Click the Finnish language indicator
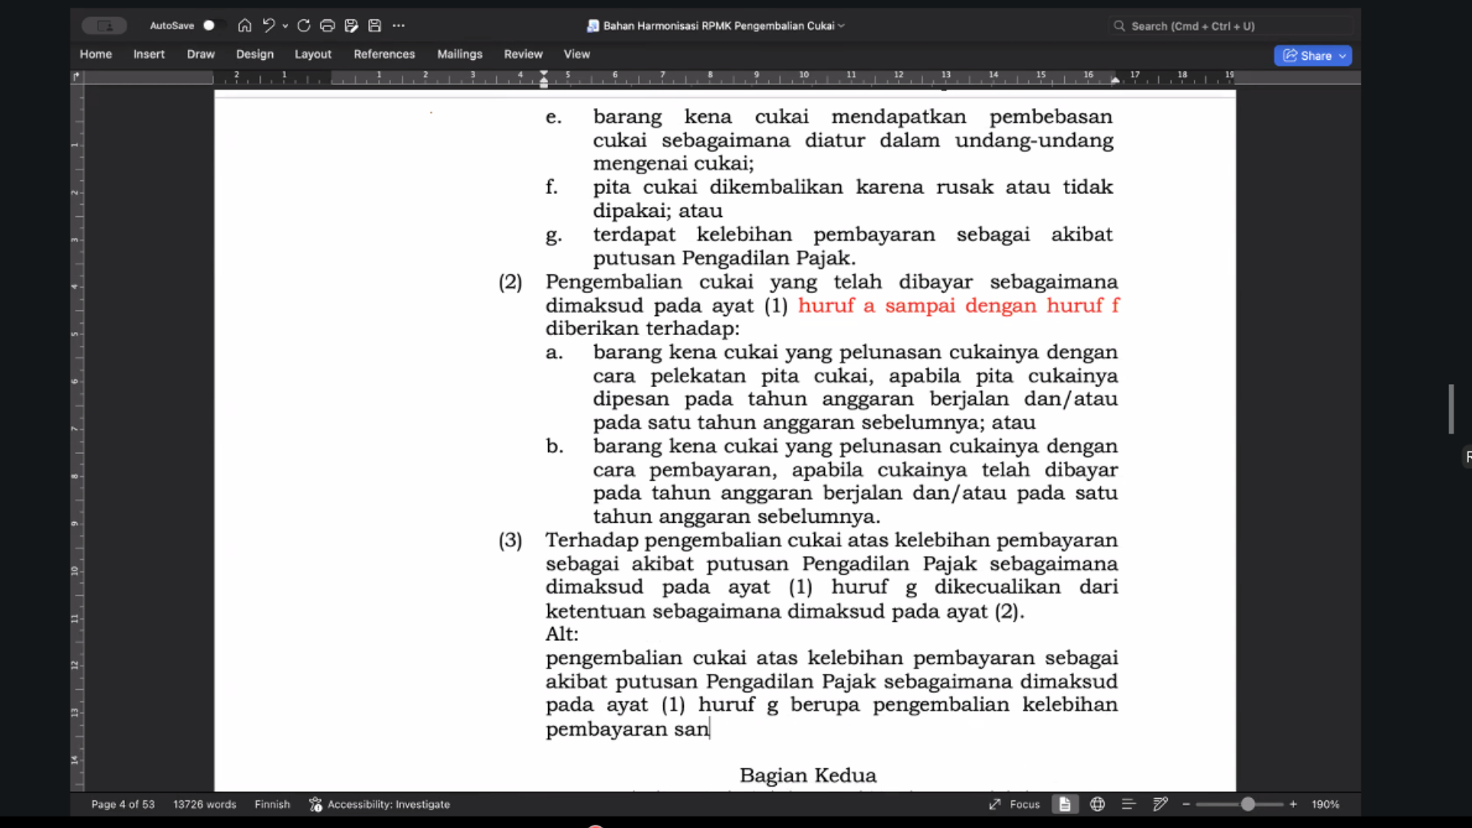Image resolution: width=1472 pixels, height=828 pixels. pos(272,804)
